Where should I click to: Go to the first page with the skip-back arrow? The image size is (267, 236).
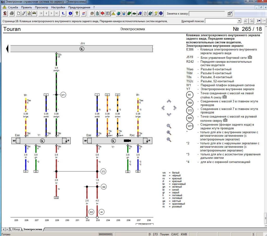41,13
